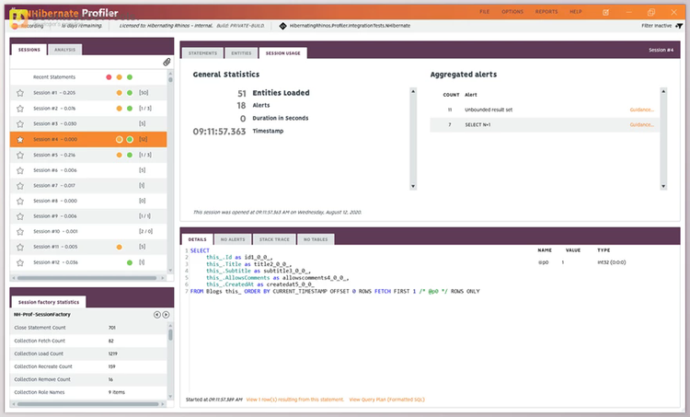Click the feedback edit icon in title bar
690x417 pixels.
tap(606, 12)
